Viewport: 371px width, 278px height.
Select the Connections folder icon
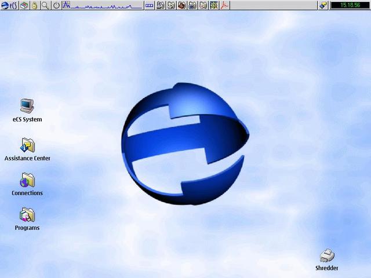[27, 180]
